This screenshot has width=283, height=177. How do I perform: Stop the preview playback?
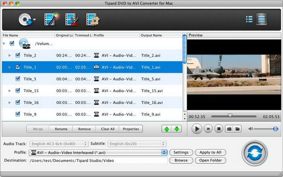click(x=219, y=129)
